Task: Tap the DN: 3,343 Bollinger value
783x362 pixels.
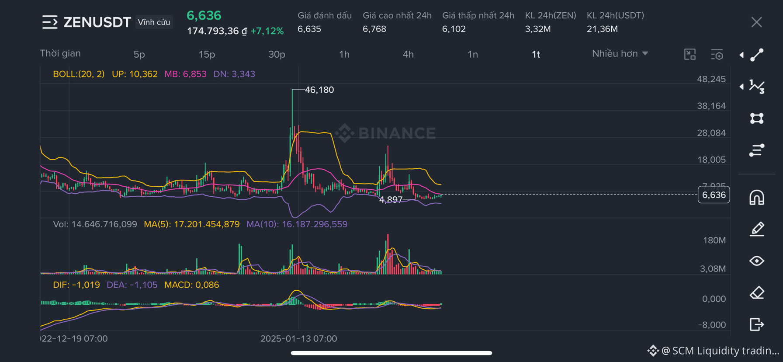Action: tap(234, 74)
